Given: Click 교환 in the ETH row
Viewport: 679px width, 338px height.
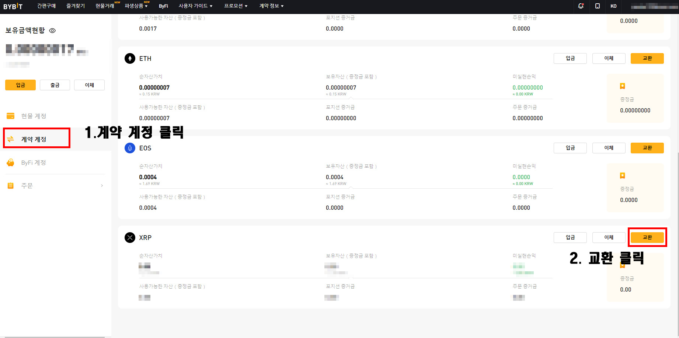Looking at the screenshot, I should 647,58.
